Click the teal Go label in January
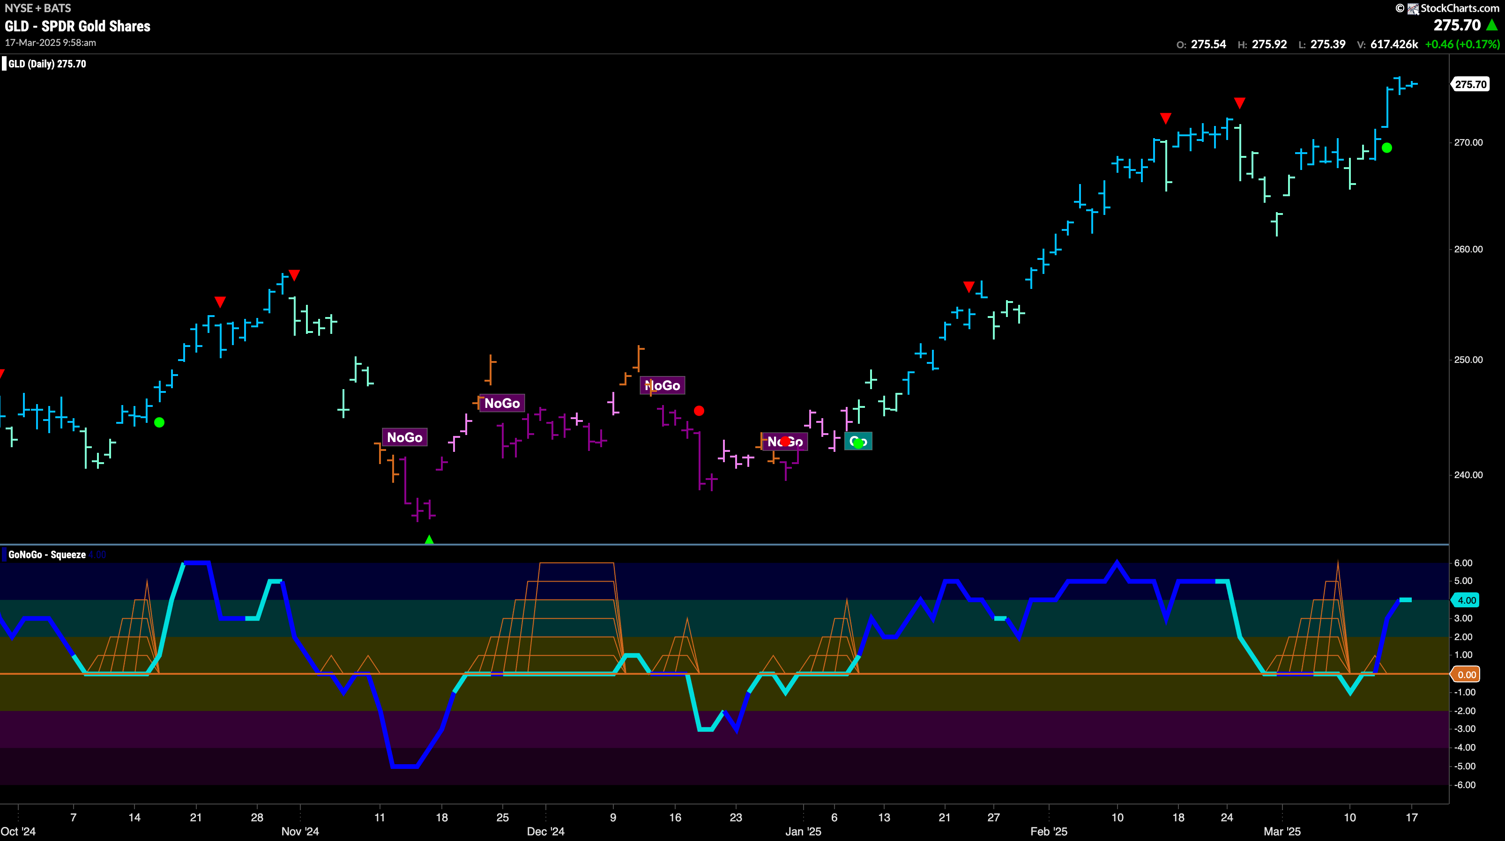The image size is (1505, 841). pyautogui.click(x=858, y=441)
